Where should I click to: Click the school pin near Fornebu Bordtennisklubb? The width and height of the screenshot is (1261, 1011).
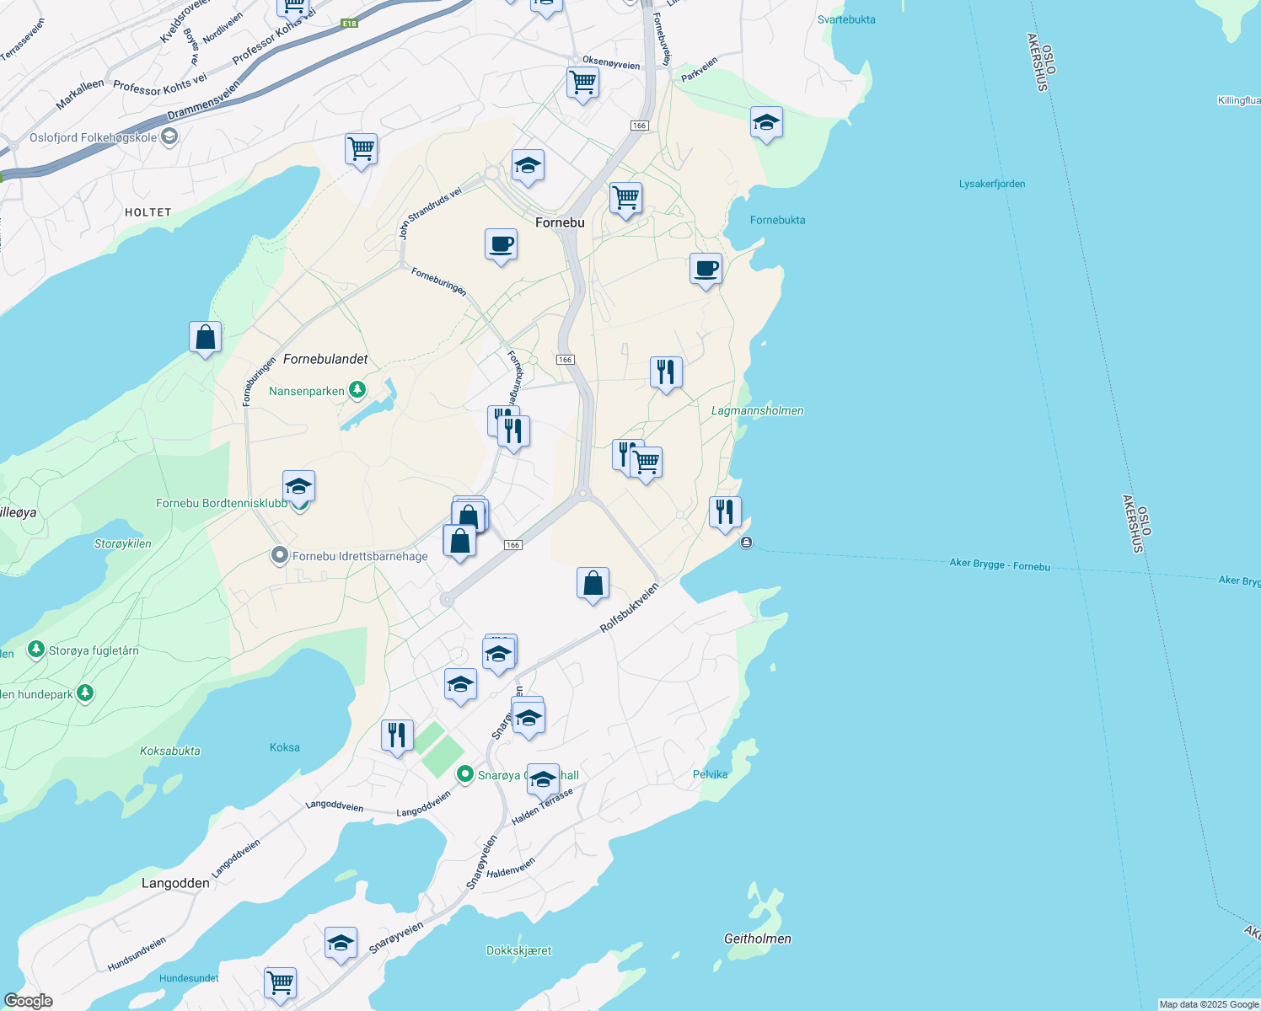(x=298, y=485)
